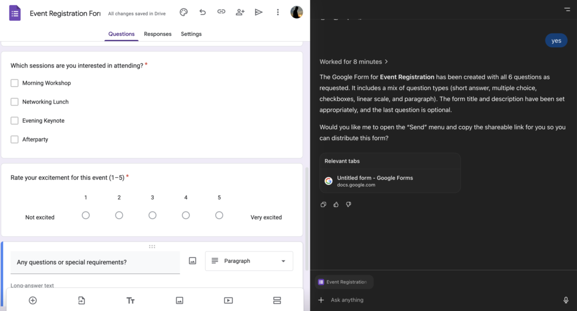
Task: Click the undo arrow icon
Action: point(202,12)
